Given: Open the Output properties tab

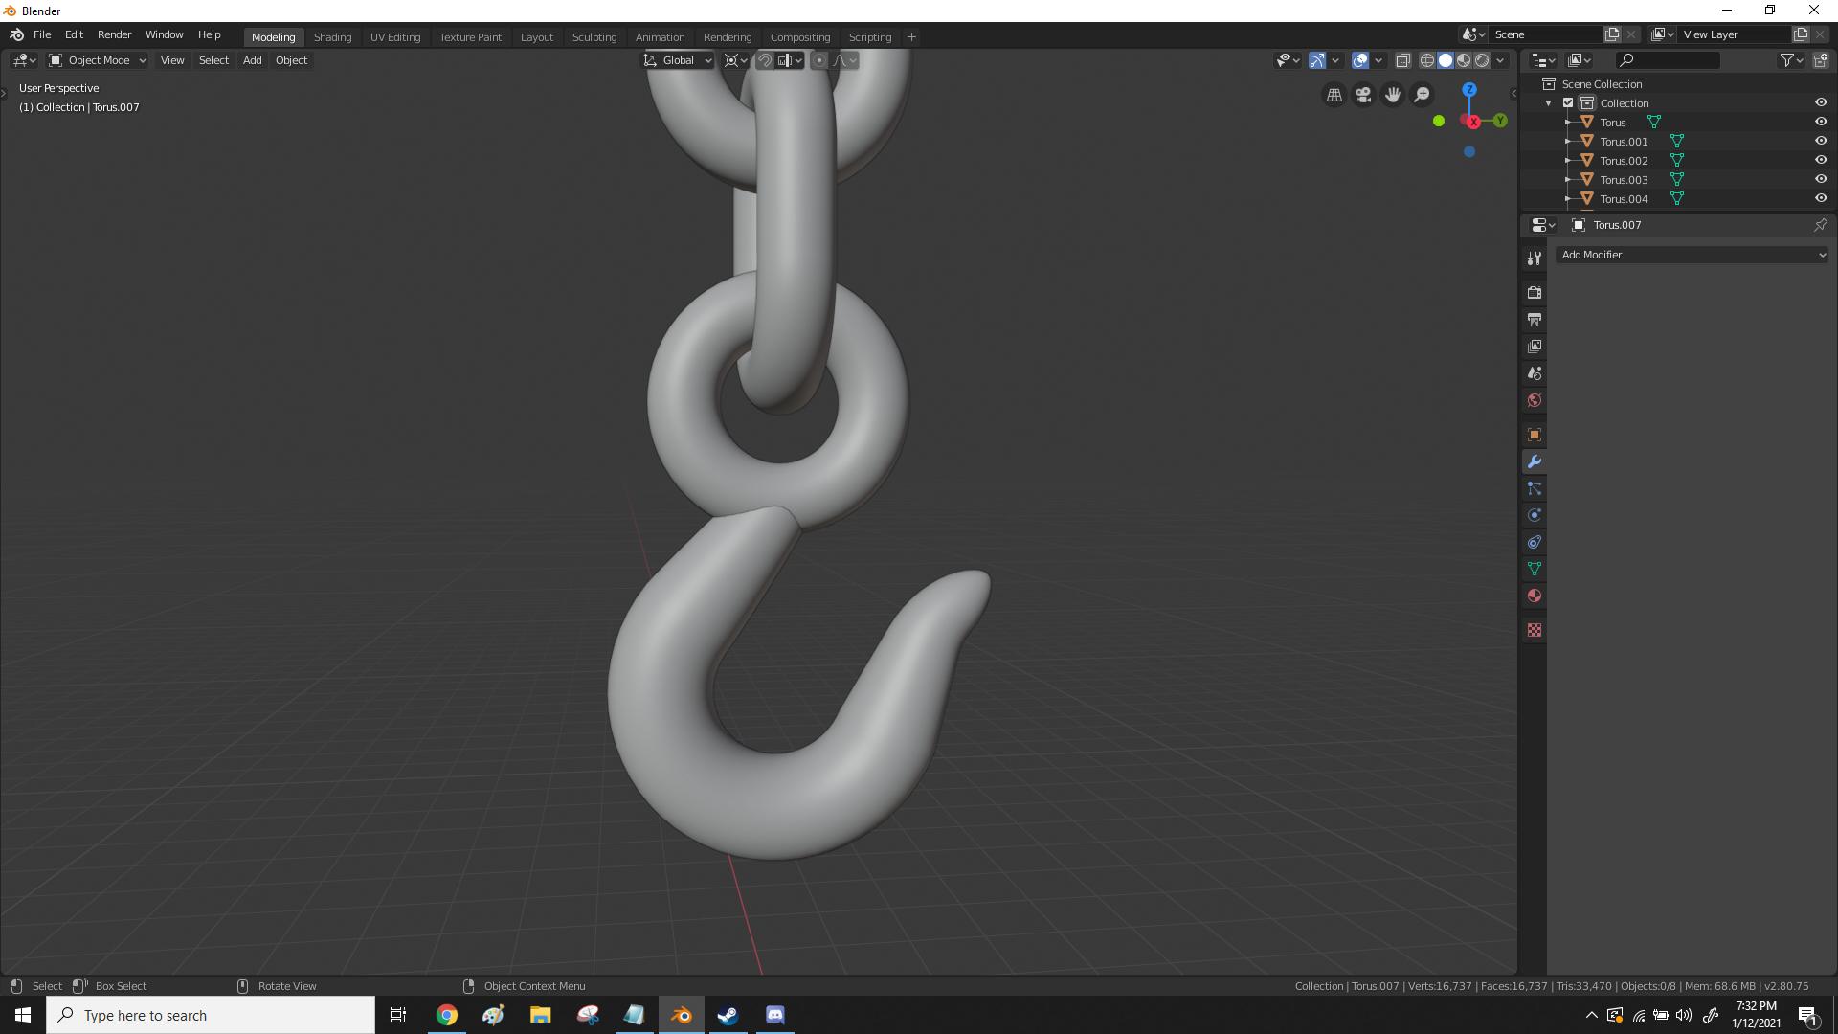Looking at the screenshot, I should tap(1535, 320).
